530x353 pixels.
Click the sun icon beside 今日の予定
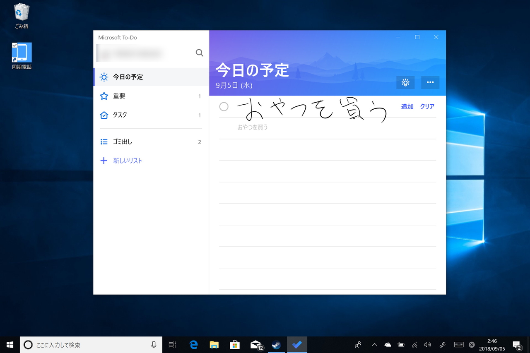pos(103,77)
